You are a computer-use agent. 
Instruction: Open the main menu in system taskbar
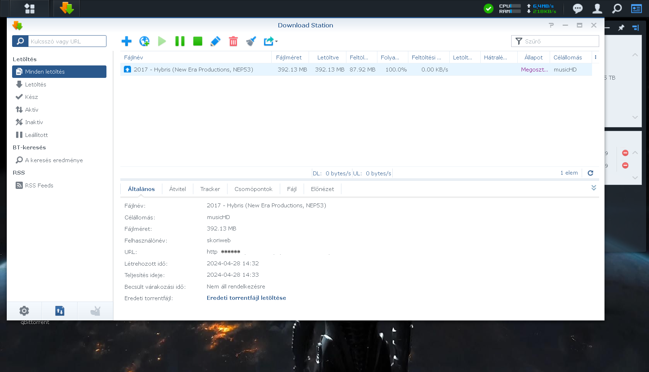pyautogui.click(x=30, y=9)
